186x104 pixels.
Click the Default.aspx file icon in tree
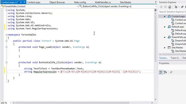[169, 27]
